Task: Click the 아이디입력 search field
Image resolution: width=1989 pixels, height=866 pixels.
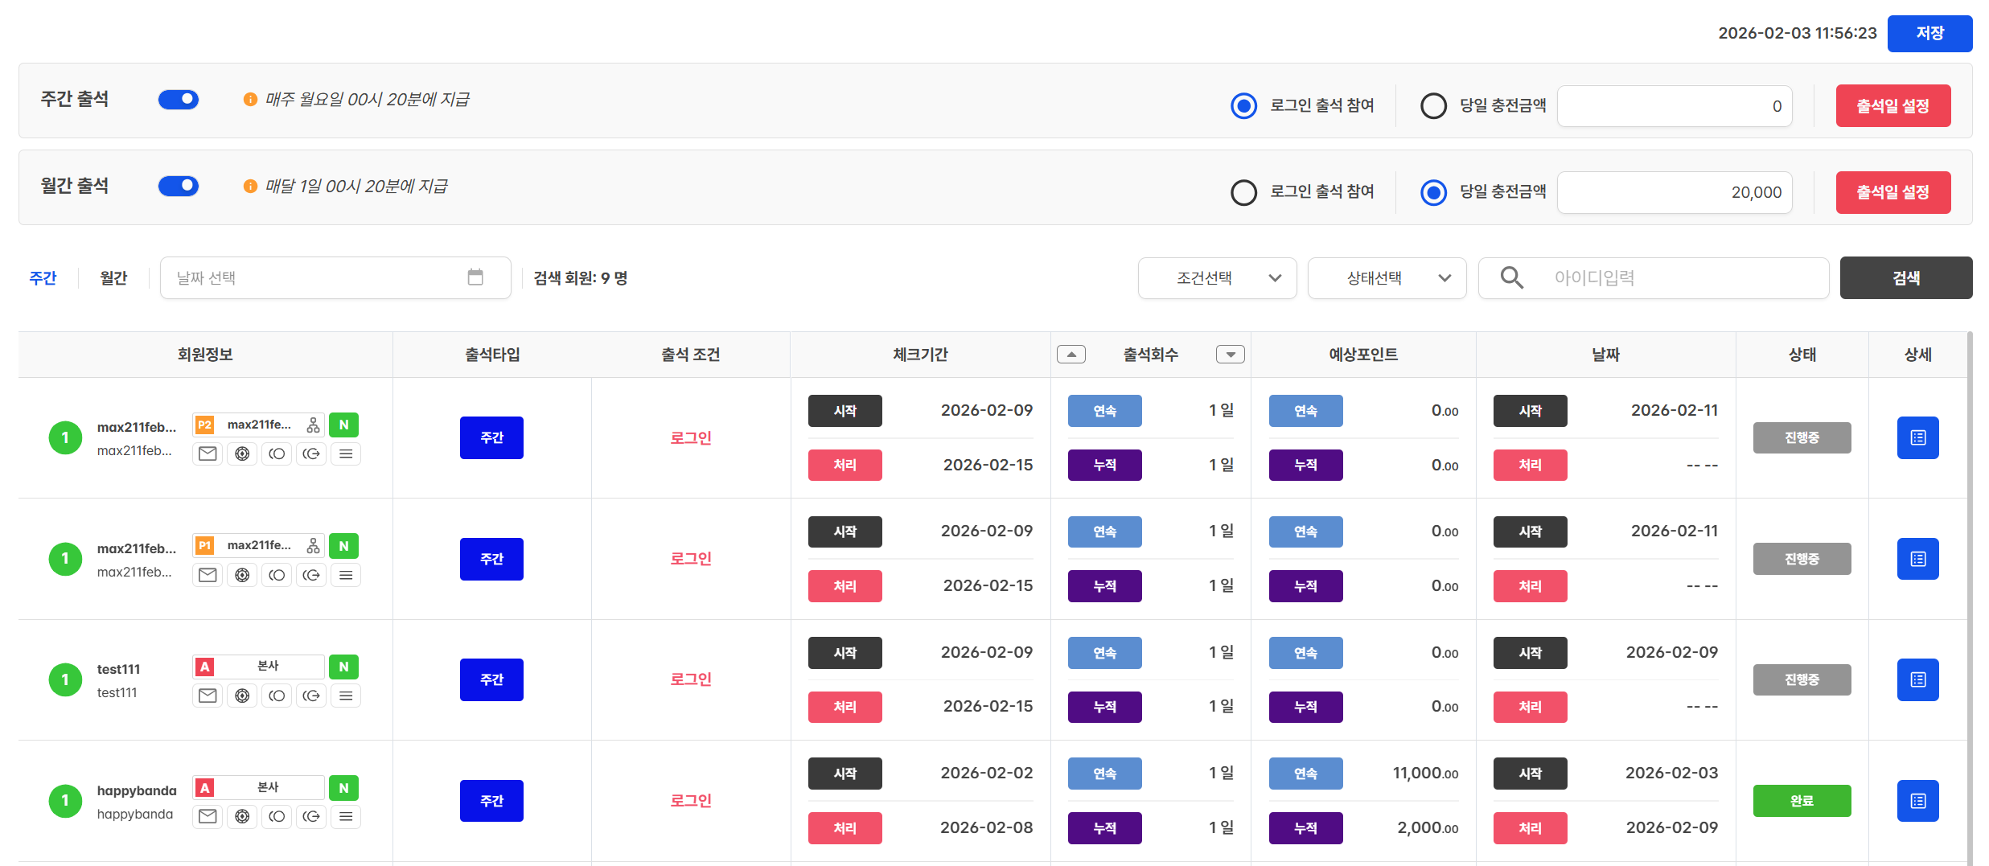Action: pos(1681,278)
